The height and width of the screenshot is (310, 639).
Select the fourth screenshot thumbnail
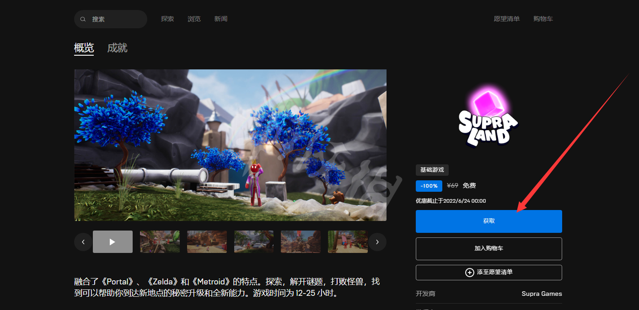click(254, 242)
